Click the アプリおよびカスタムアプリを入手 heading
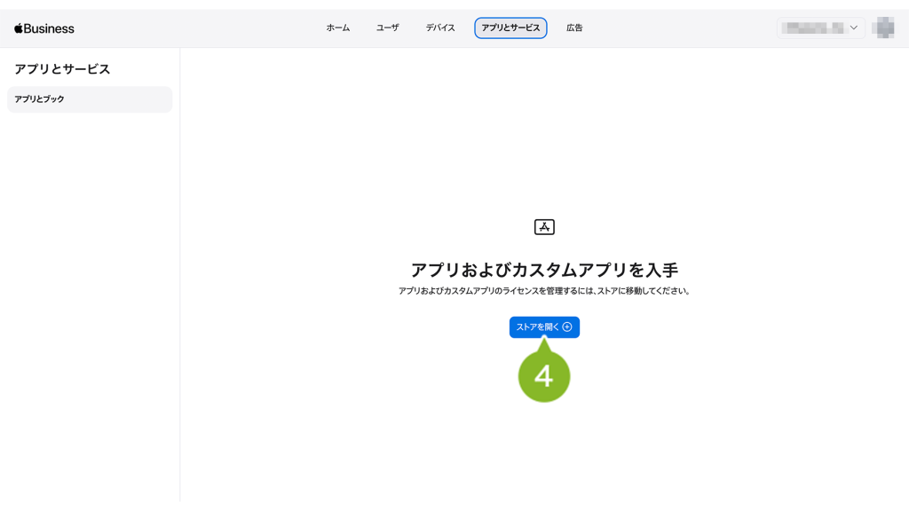 coord(544,270)
